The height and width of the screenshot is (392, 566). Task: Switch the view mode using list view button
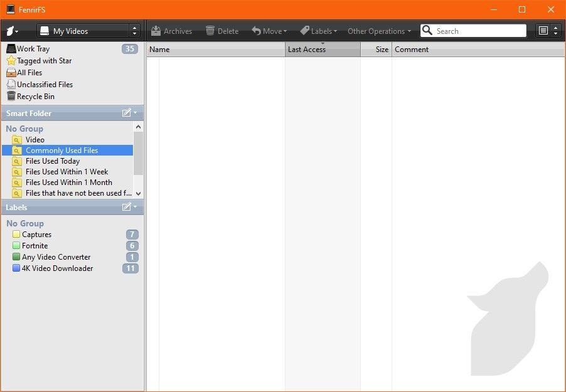pyautogui.click(x=543, y=31)
